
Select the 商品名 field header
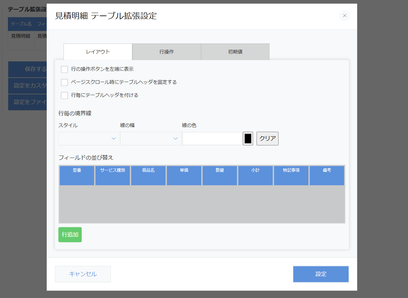pos(148,175)
